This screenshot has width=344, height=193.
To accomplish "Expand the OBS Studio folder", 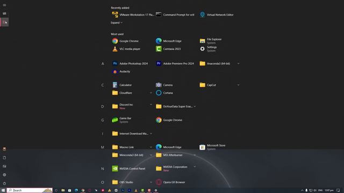I will [x=150, y=182].
